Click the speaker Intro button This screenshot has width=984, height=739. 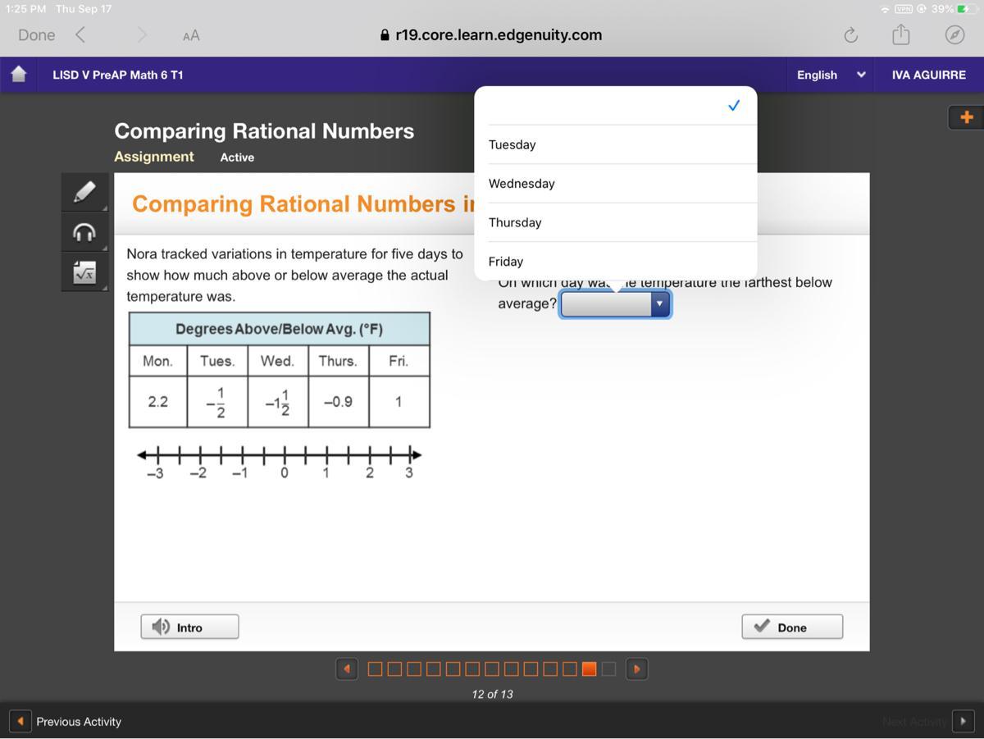pyautogui.click(x=189, y=627)
